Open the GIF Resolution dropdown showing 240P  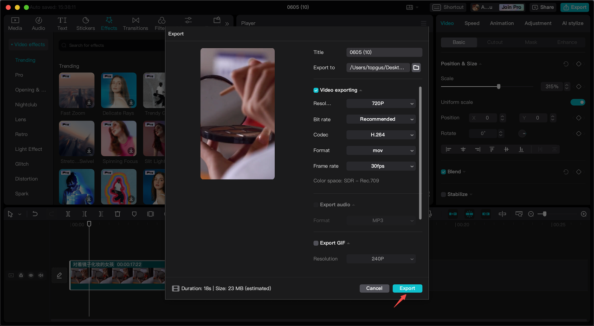[381, 259]
